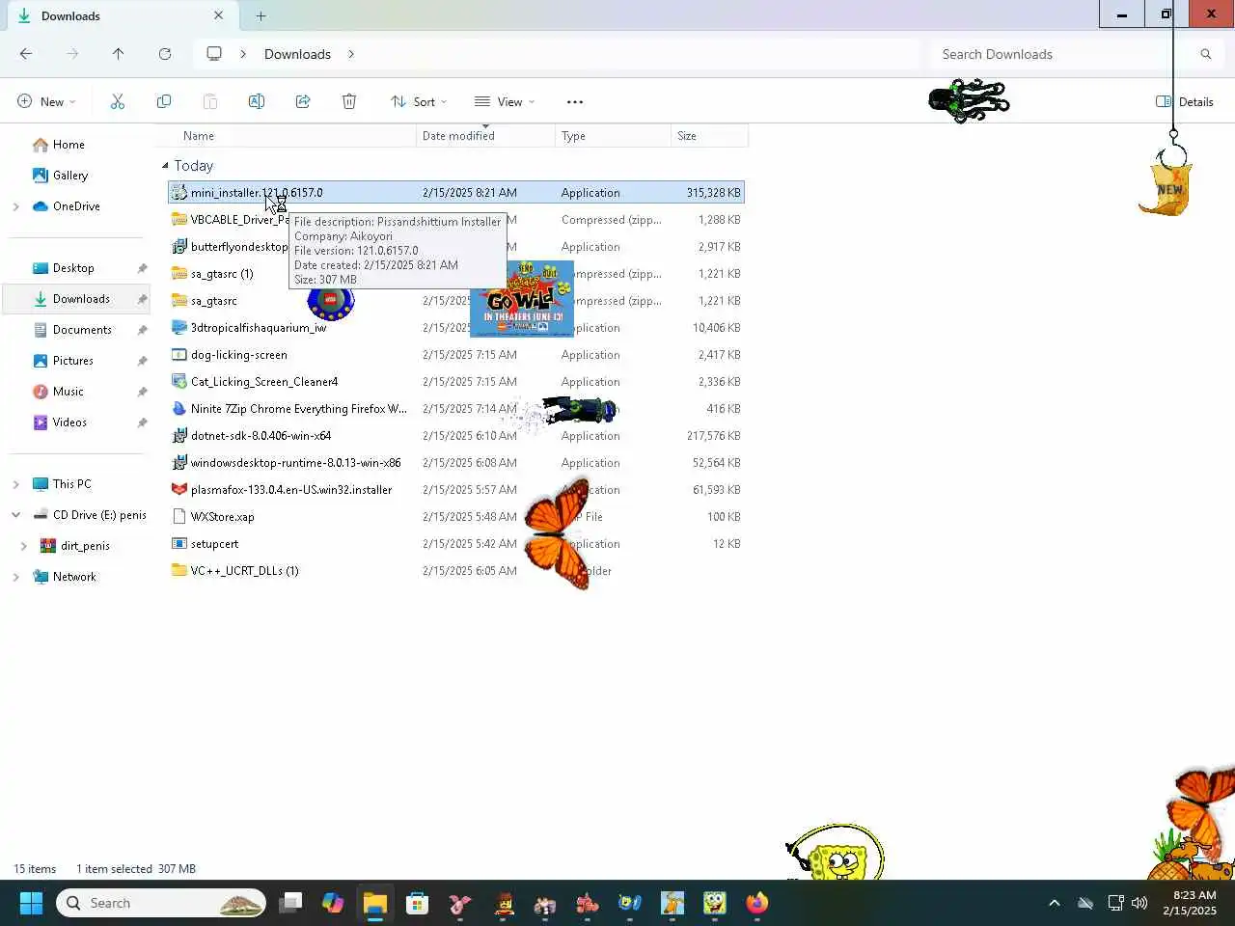The image size is (1235, 926).
Task: Select the plasmafox installer file icon
Action: pos(178,490)
